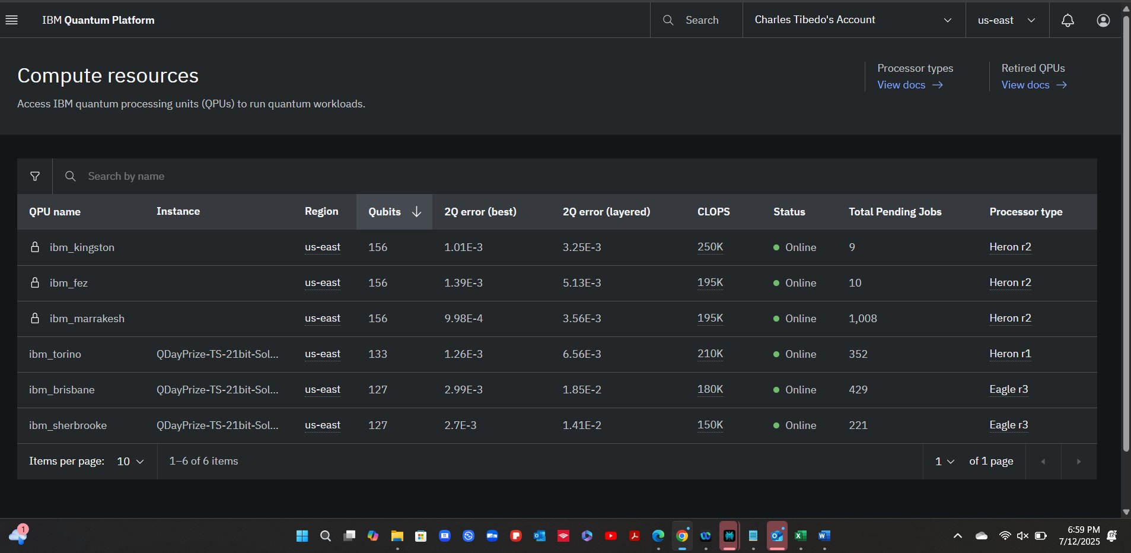Open the weather widget in the taskbar corner
Screen dimensions: 1131x553
point(18,535)
